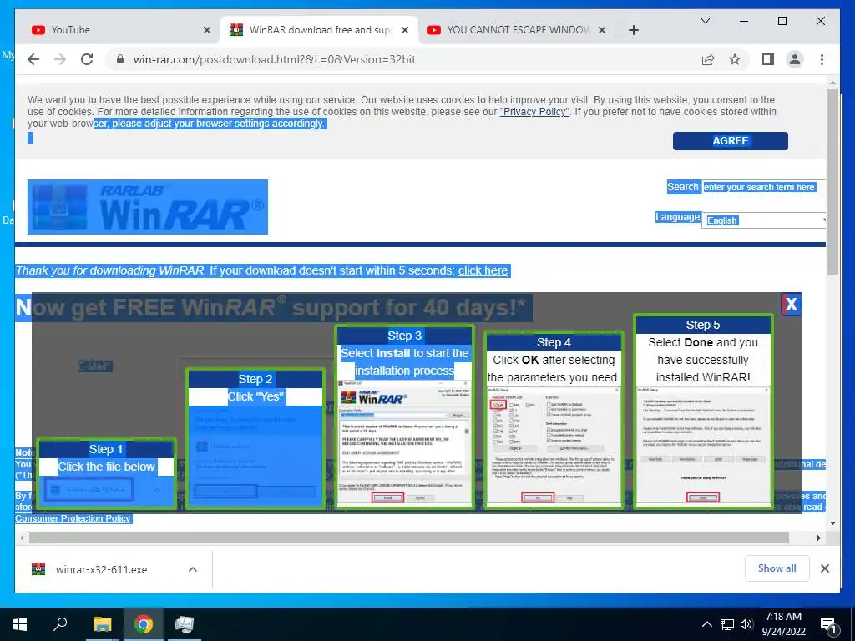Open the notification center icon
The image size is (855, 641).
click(829, 626)
